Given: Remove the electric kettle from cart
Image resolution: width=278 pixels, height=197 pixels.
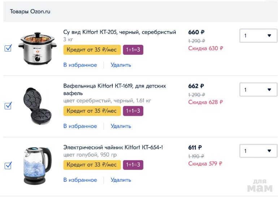Looking at the screenshot, I should click(x=121, y=180).
